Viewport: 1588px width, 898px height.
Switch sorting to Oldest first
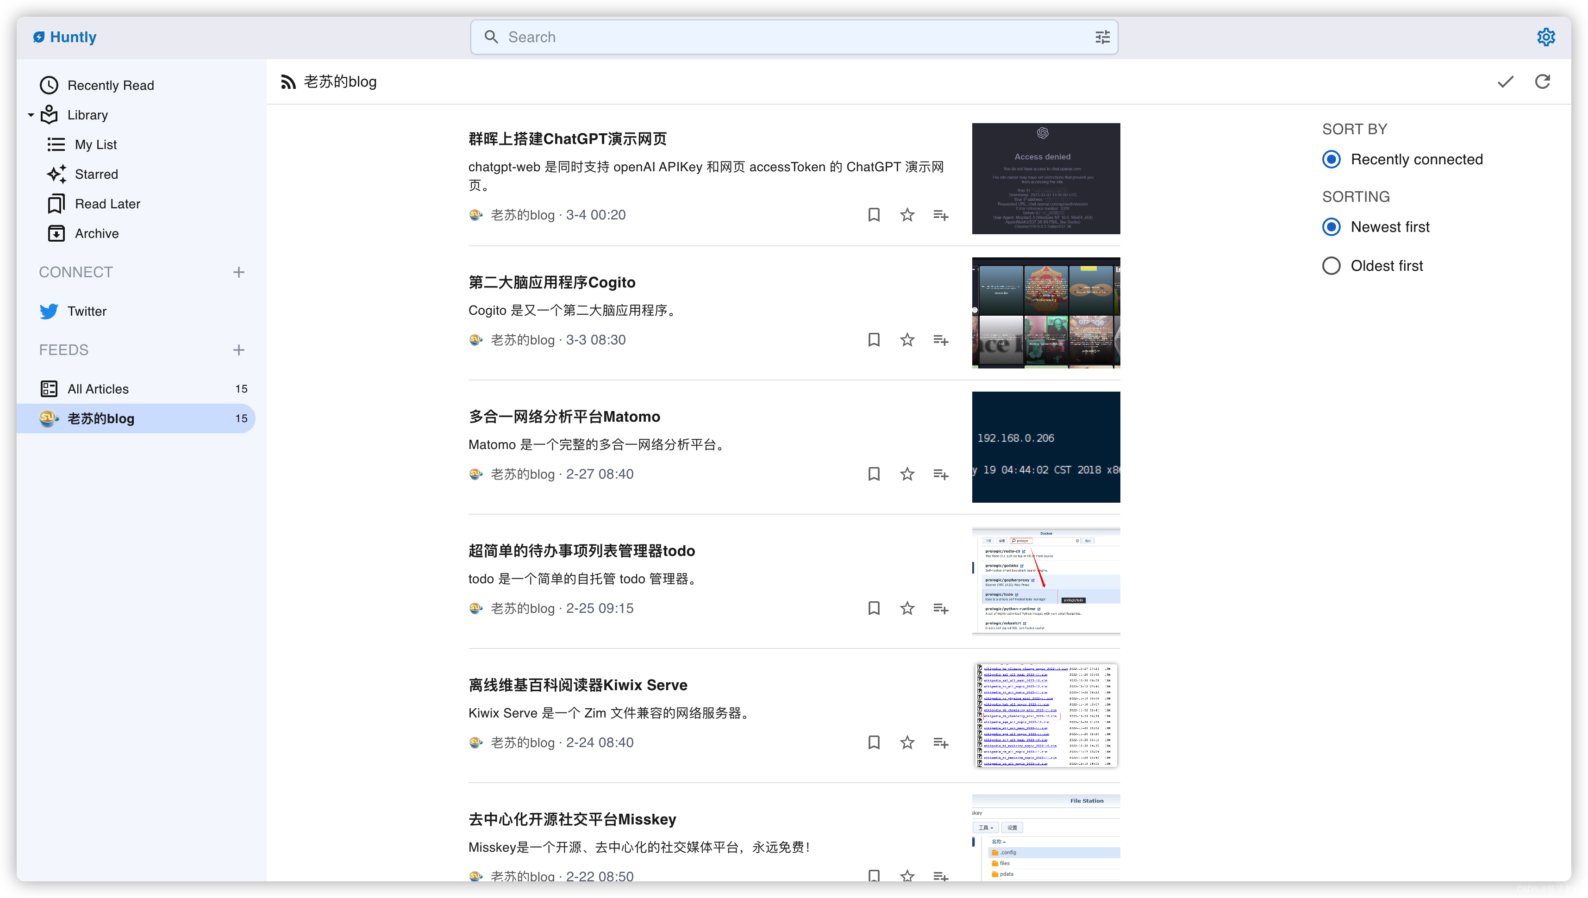tap(1331, 265)
